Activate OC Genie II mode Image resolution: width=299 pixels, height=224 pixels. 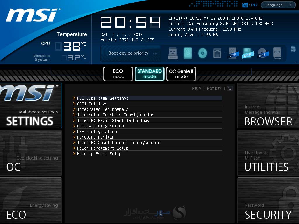click(181, 74)
